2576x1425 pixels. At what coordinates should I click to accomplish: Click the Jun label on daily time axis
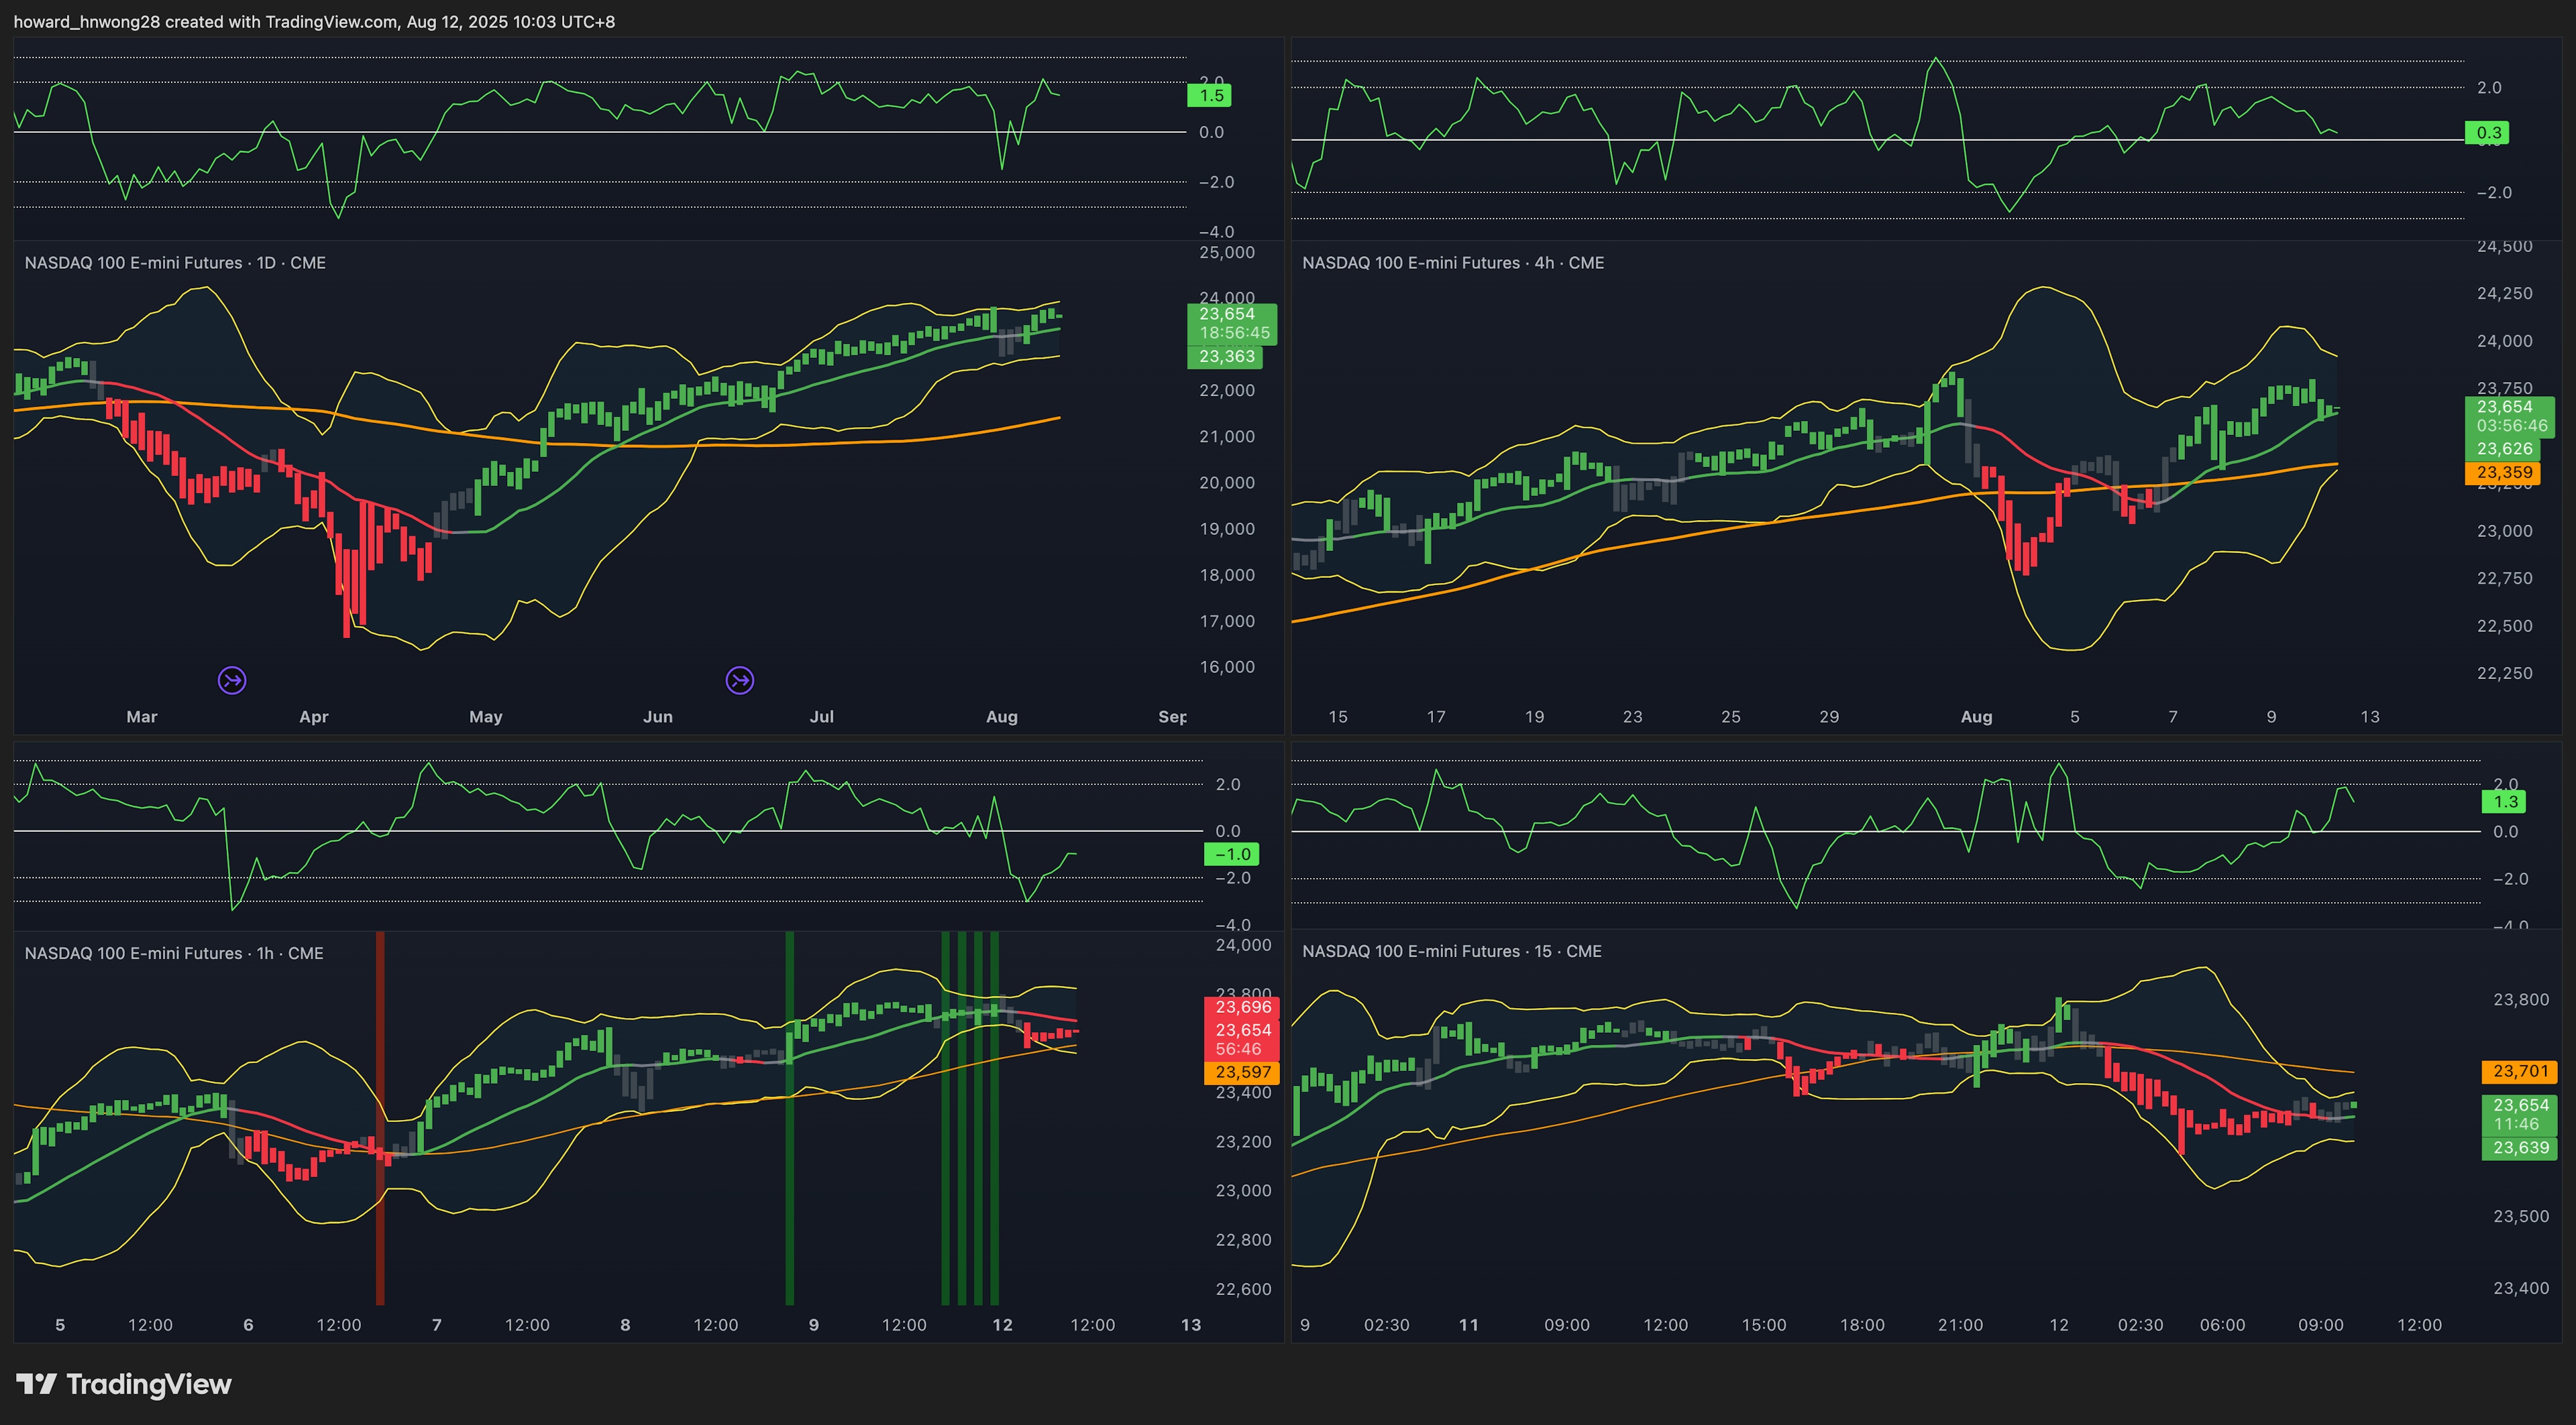[x=658, y=717]
